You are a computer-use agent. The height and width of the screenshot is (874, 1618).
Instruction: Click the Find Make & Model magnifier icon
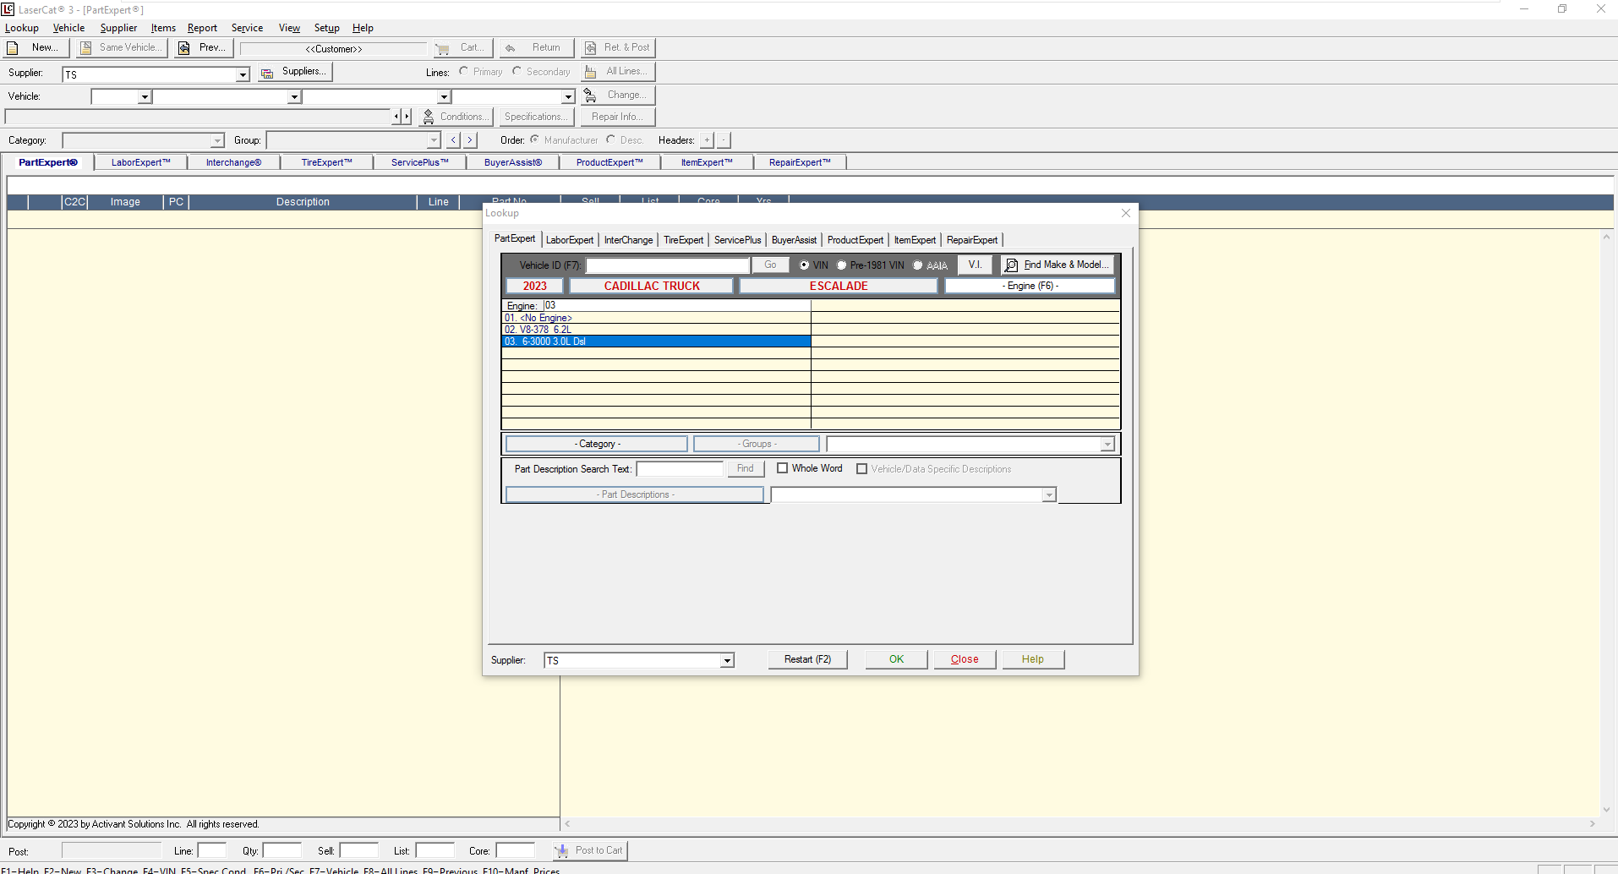tap(1011, 265)
